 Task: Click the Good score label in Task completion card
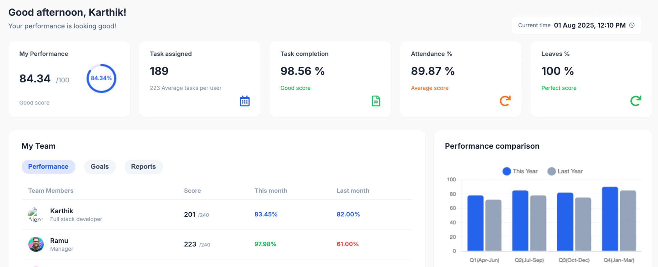point(295,88)
